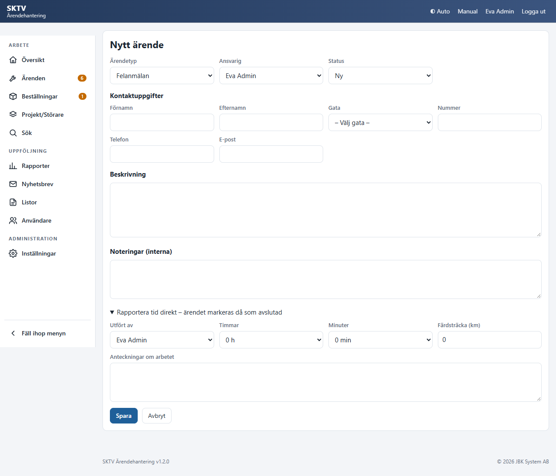Click the Beställningar box icon
This screenshot has height=476, width=556.
pos(13,96)
